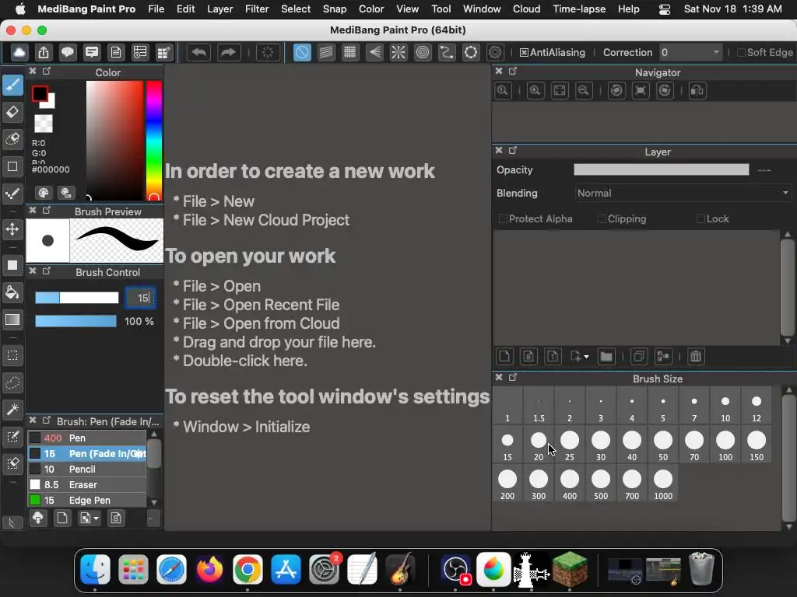
Task: Open the Layer menu
Action: 220,9
